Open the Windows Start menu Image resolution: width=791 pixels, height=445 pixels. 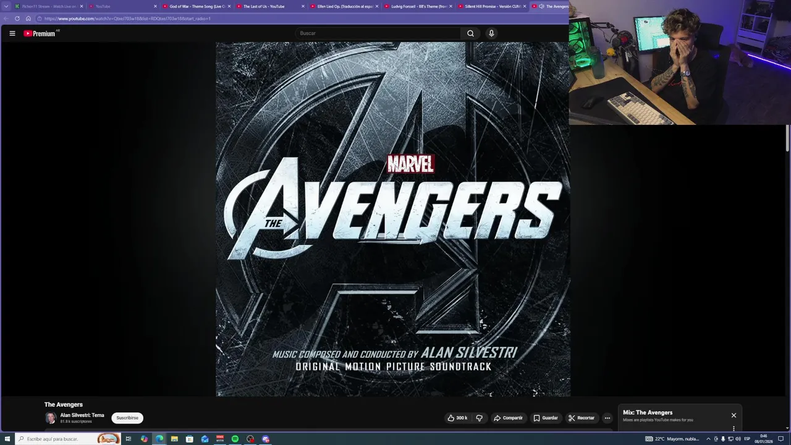pos(7,439)
